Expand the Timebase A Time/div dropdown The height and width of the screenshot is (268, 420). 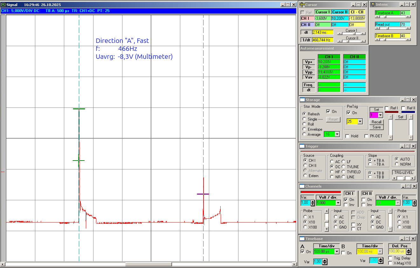pyautogui.click(x=337, y=251)
